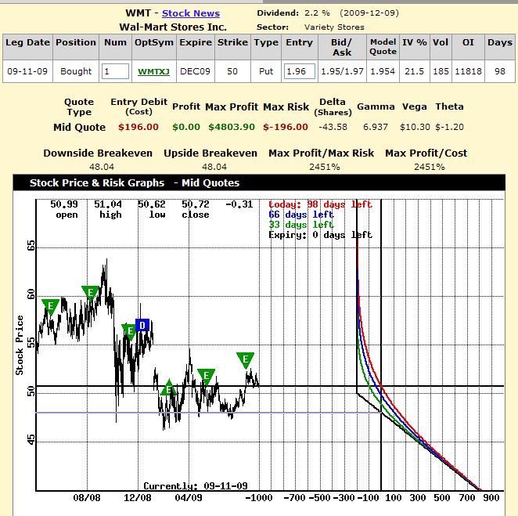Edit the Entry price input field
Viewport: 518px width, 516px height.
point(300,71)
